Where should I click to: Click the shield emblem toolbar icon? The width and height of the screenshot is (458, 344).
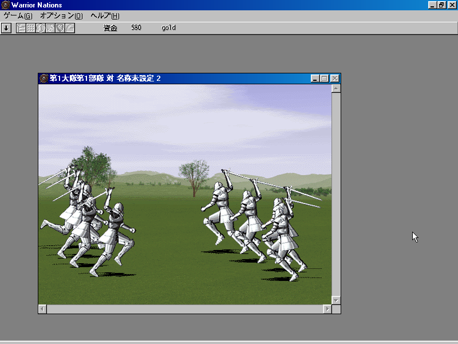click(60, 28)
